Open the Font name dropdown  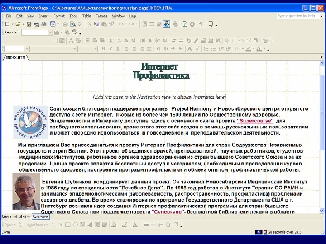75,49
